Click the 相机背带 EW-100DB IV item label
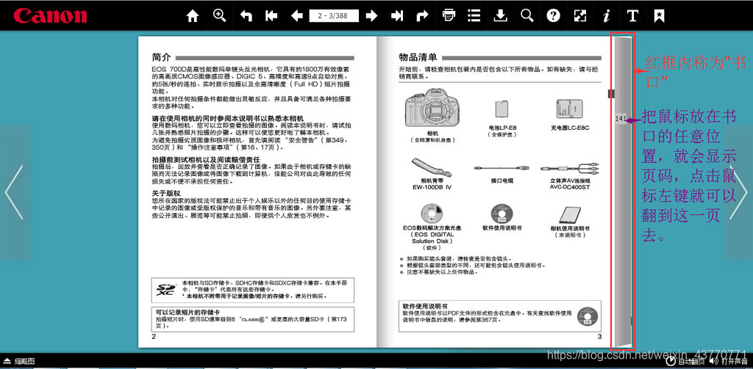Screen dimensions: 753x369 pos(431,183)
